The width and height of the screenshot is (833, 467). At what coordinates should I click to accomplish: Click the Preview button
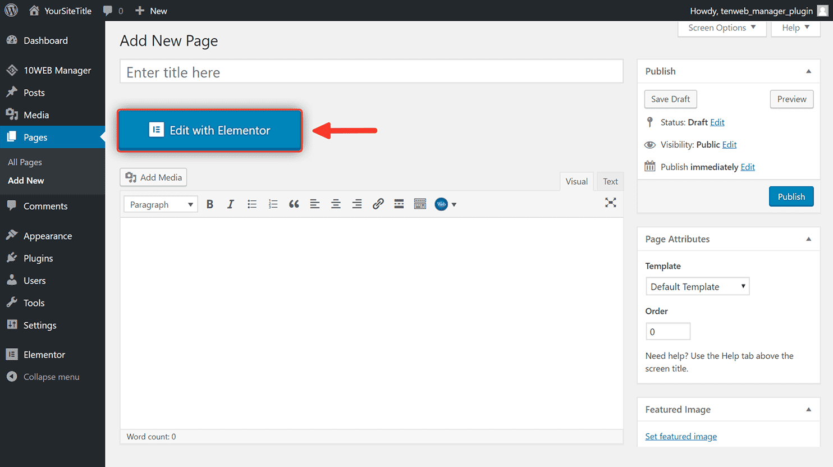[791, 99]
